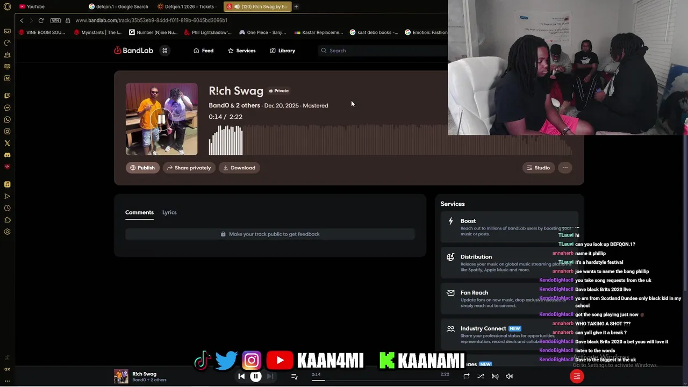Screen dimensions: 688x387
Task: Open browser History clock sidebar icon
Action: pyautogui.click(x=7, y=208)
